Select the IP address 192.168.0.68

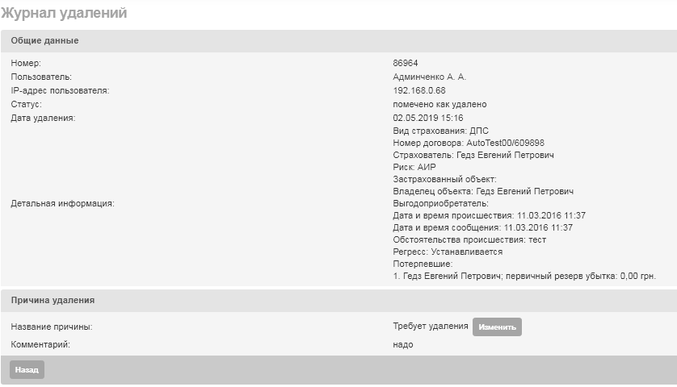click(x=418, y=90)
